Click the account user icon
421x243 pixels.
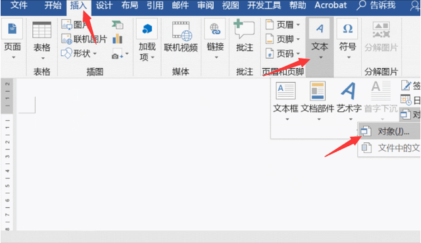click(415, 6)
